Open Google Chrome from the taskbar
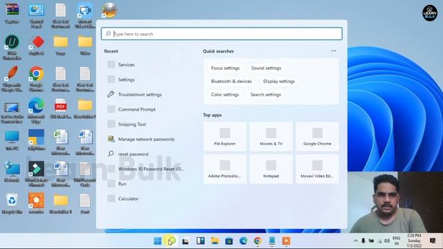Image resolution: width=443 pixels, height=249 pixels. [257, 241]
